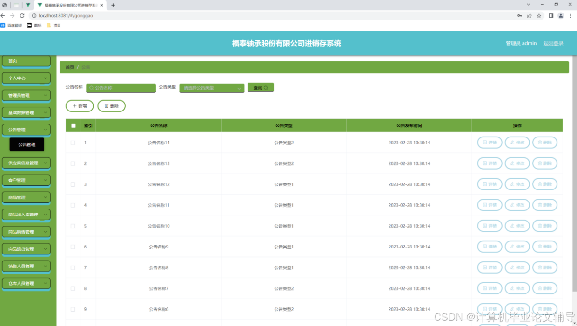
Task: Open the tab search chevron in title bar
Action: tap(528, 4)
